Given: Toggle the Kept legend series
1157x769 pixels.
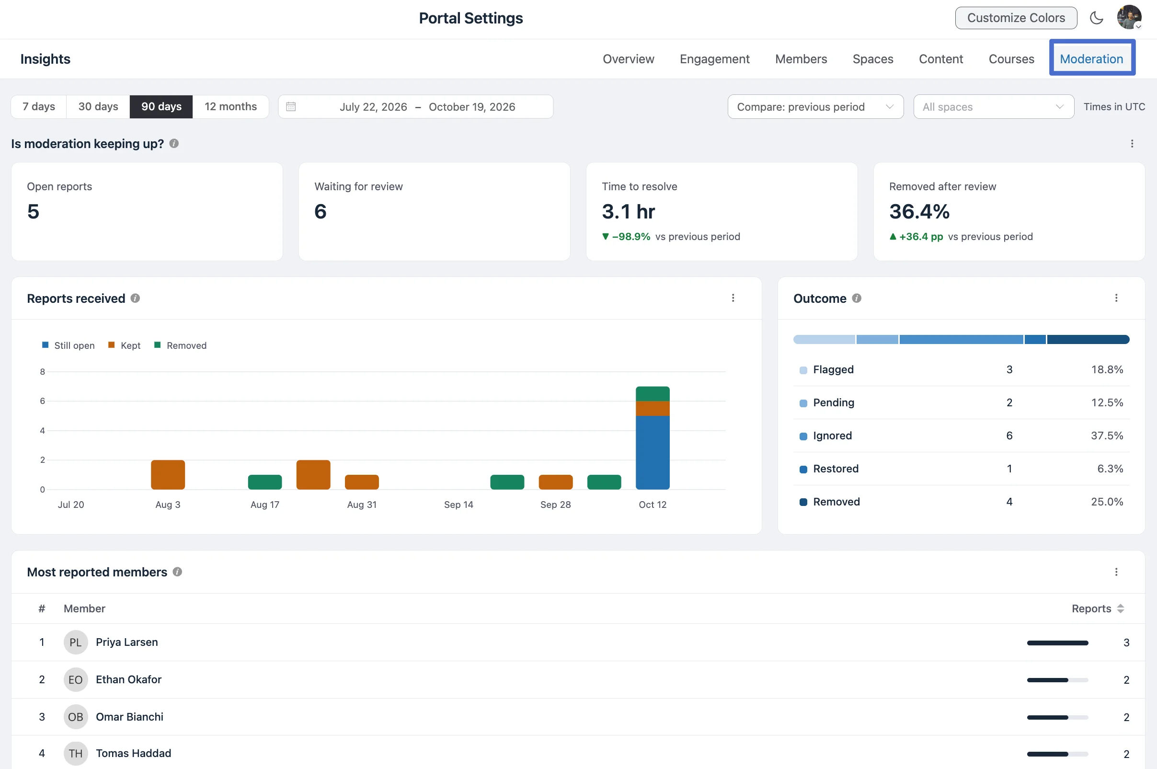Looking at the screenshot, I should click(125, 345).
